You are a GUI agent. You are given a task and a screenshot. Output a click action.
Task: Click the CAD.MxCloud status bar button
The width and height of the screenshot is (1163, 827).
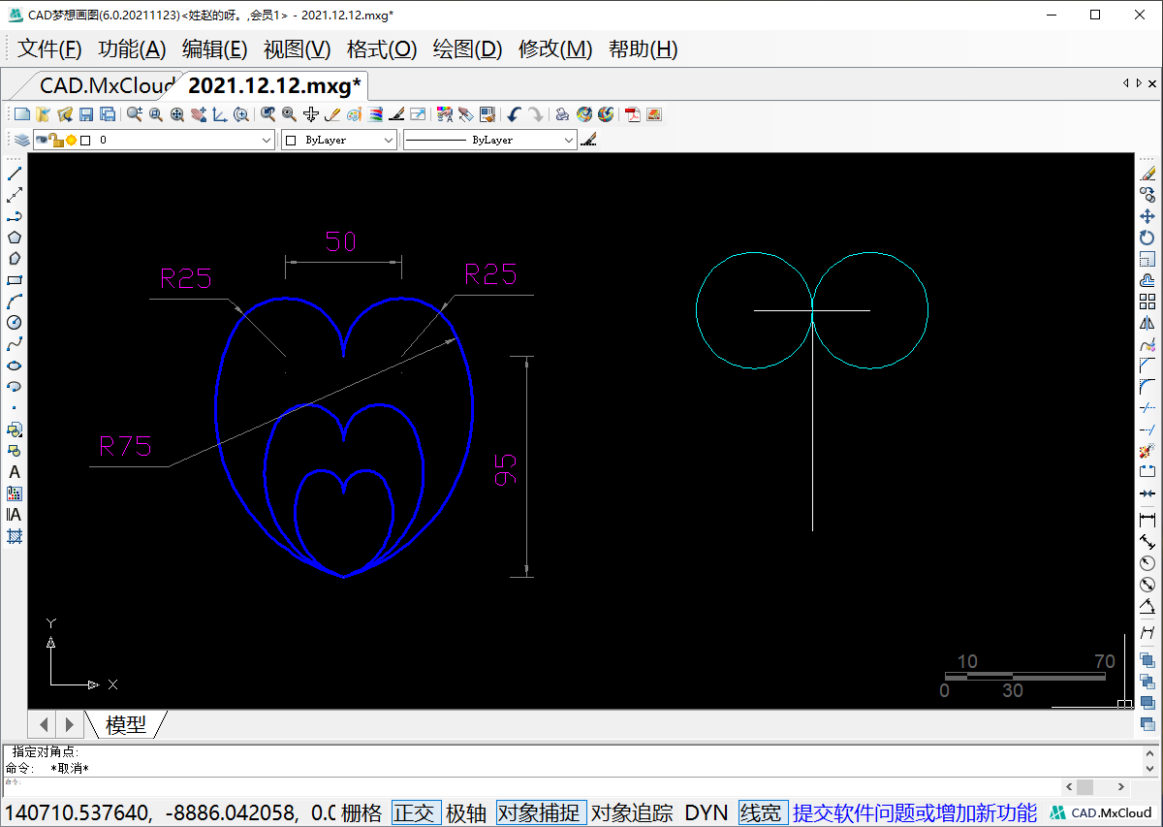pos(1102,812)
